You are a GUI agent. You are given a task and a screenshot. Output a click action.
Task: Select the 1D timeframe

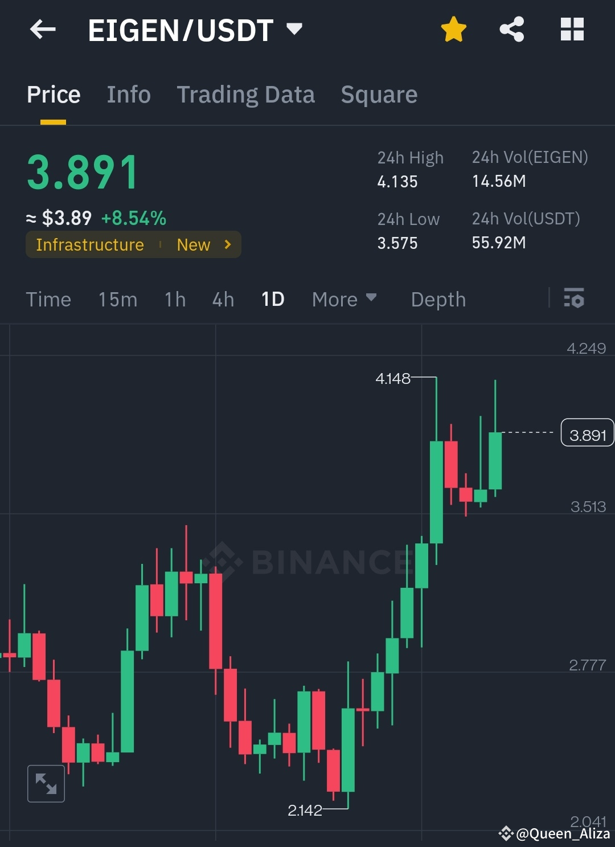click(272, 298)
